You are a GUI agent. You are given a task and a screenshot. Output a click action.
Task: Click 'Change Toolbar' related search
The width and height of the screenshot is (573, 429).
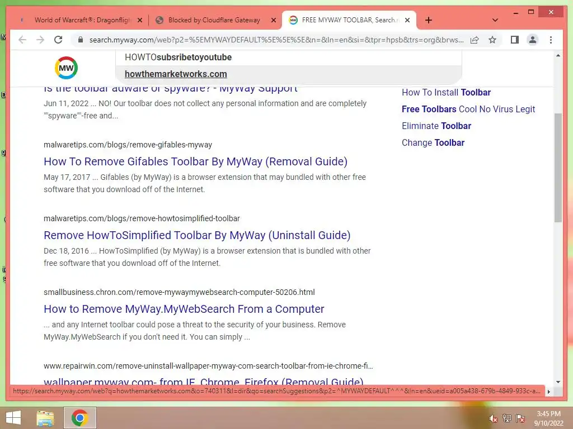(433, 142)
